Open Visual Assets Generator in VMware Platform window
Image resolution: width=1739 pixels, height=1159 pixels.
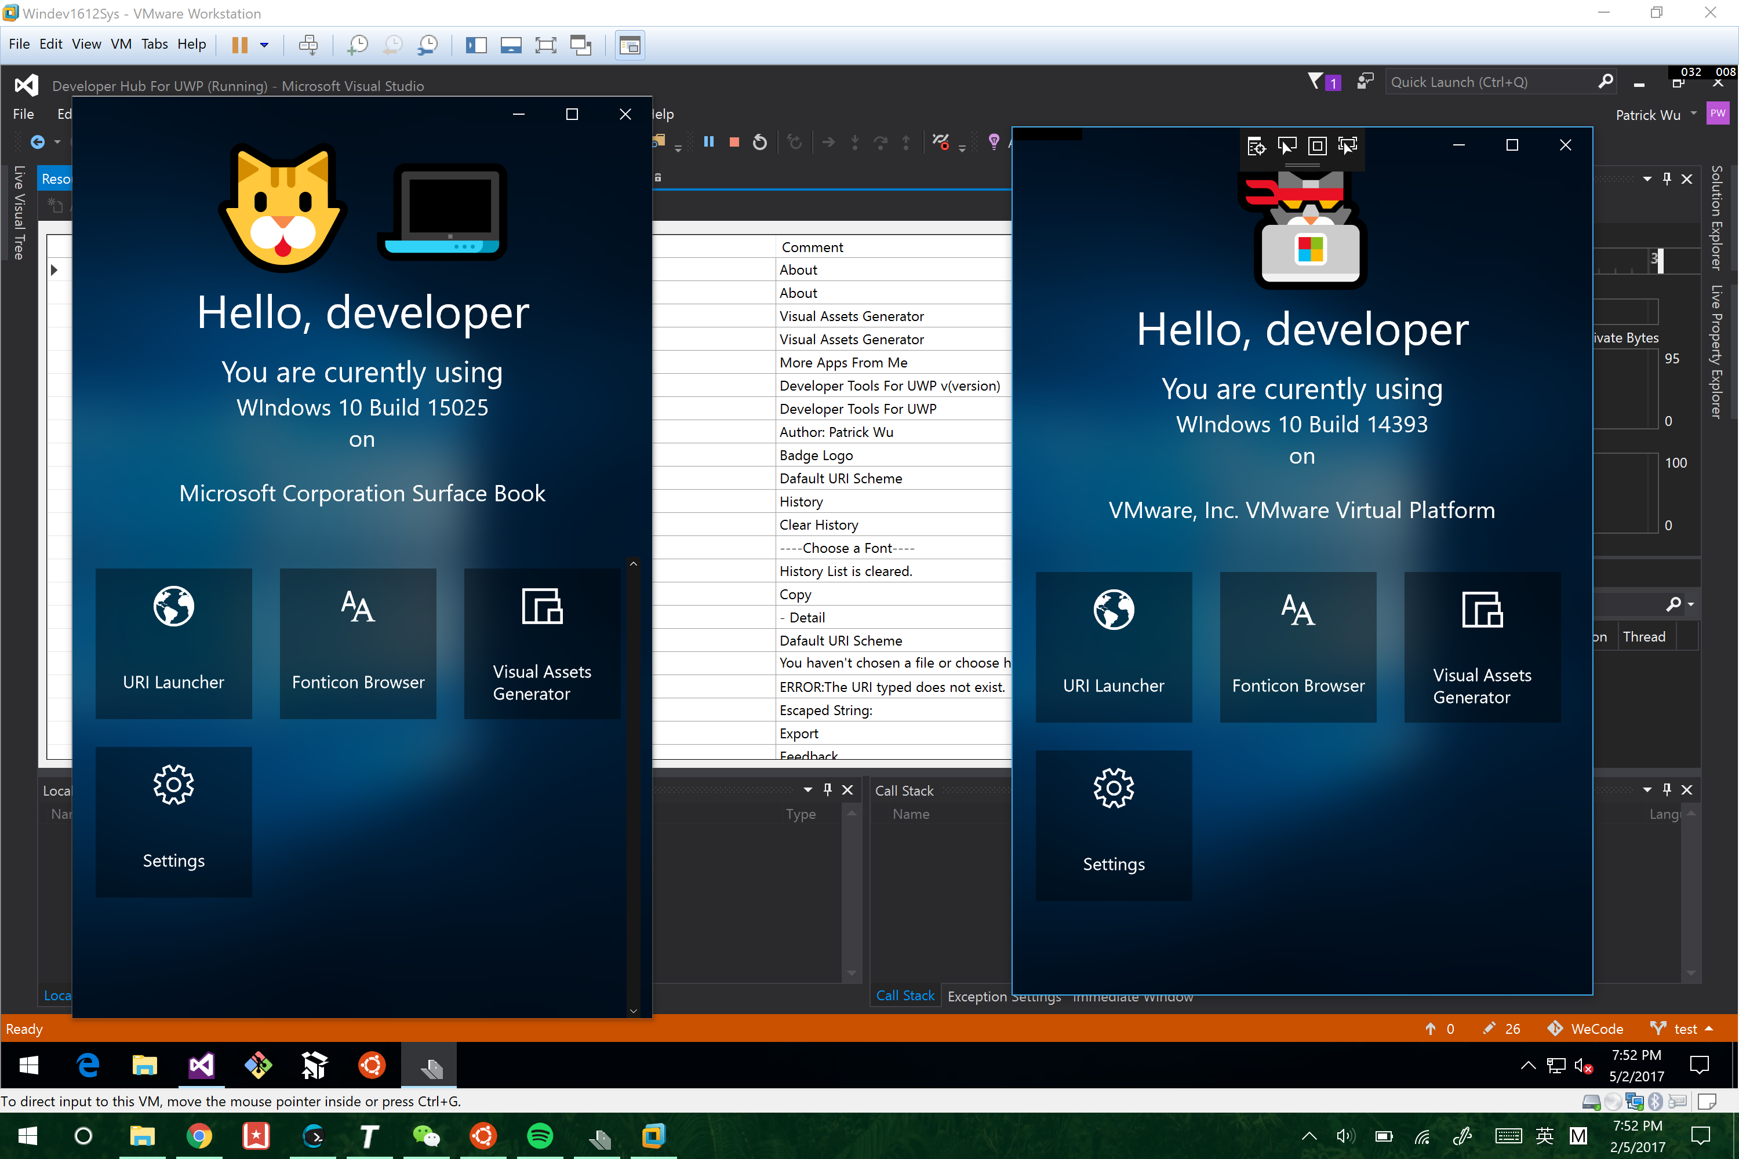[1482, 647]
